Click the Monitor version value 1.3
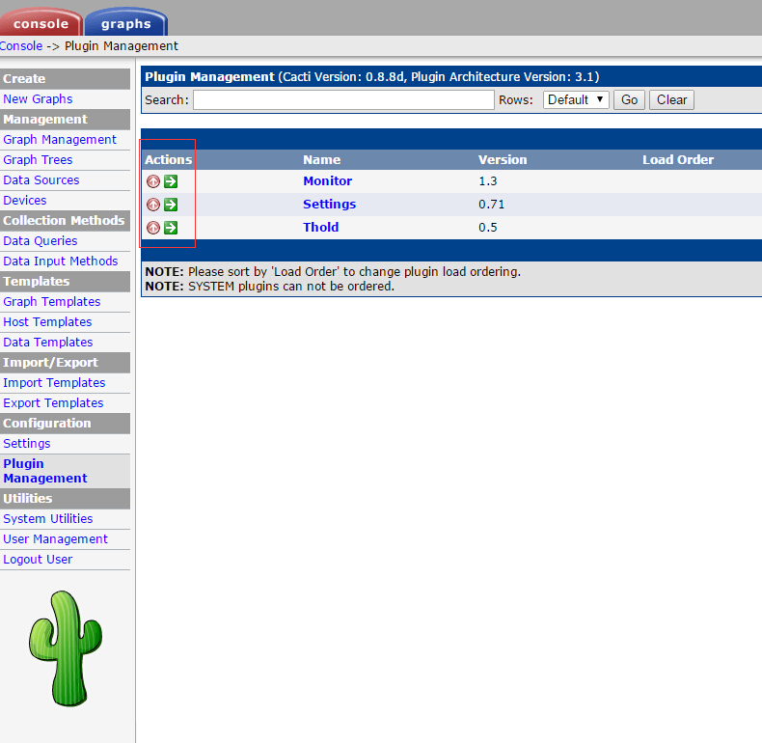Image resolution: width=762 pixels, height=743 pixels. [x=488, y=181]
